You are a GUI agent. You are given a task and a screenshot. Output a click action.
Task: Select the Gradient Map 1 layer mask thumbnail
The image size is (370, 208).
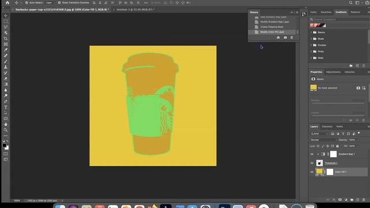click(333, 154)
